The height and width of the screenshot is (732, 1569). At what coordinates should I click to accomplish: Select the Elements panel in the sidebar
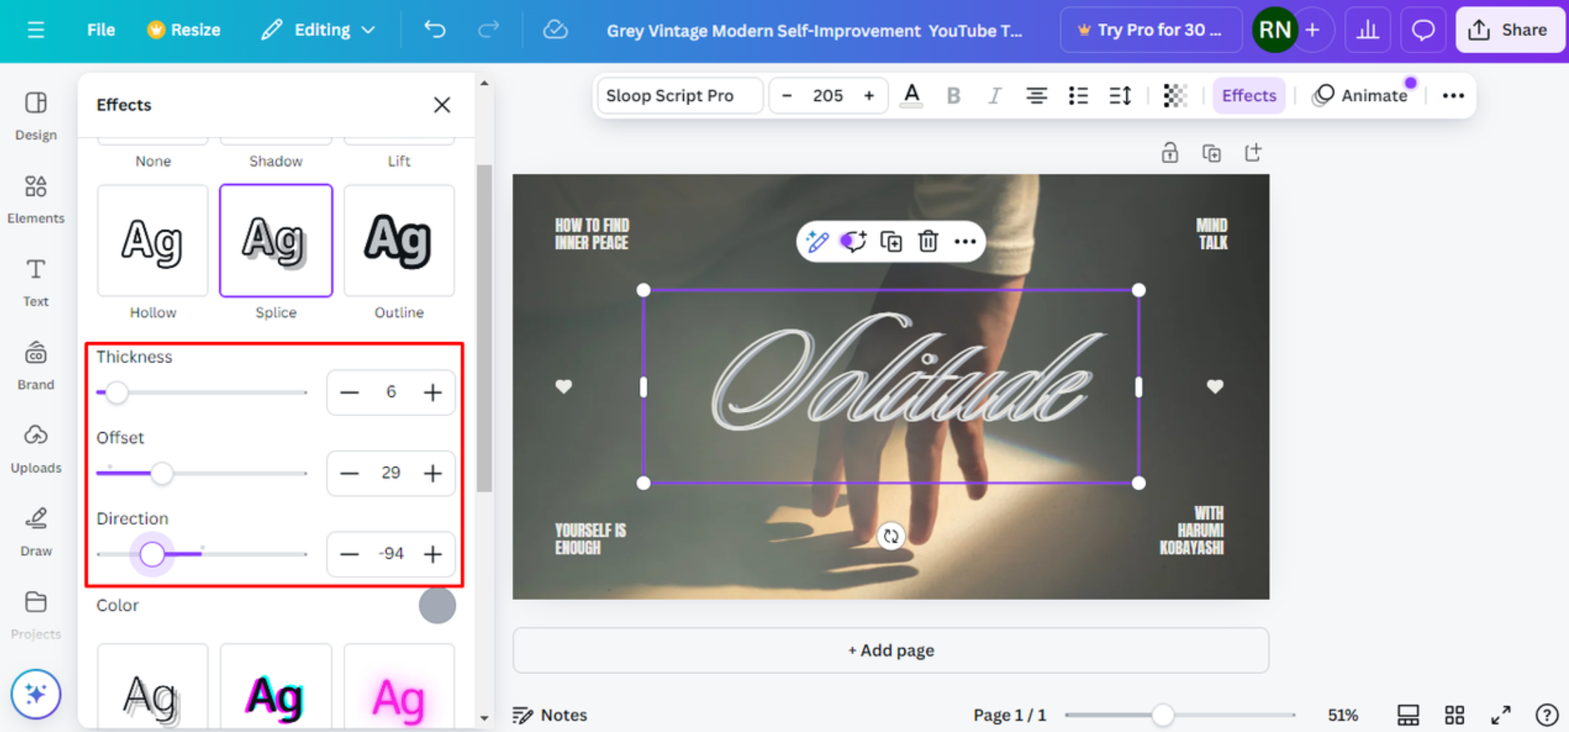click(x=36, y=198)
